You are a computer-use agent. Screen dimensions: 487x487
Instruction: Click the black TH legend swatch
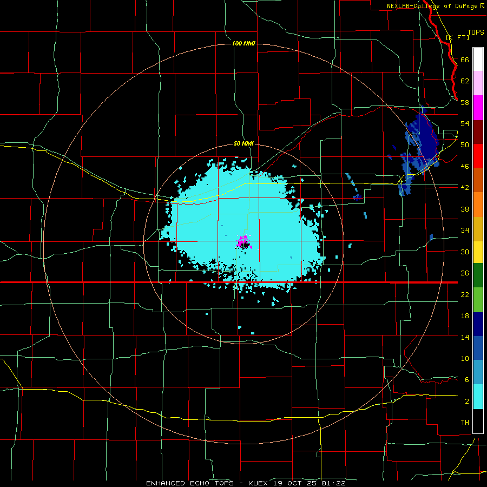click(x=478, y=421)
